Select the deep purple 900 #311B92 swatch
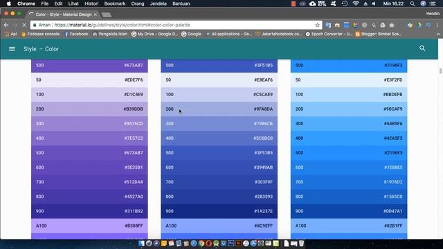 click(x=89, y=211)
